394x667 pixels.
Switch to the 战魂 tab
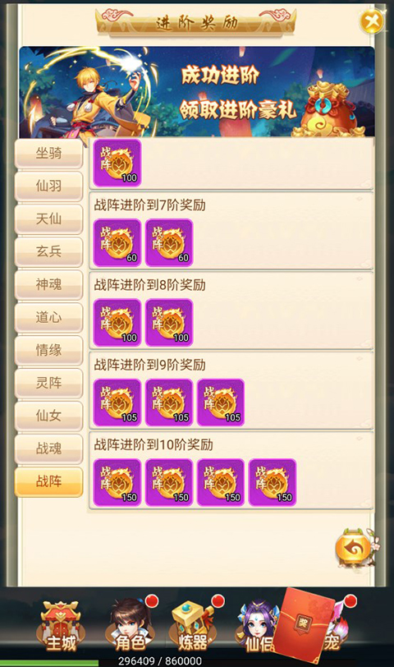[x=48, y=448]
